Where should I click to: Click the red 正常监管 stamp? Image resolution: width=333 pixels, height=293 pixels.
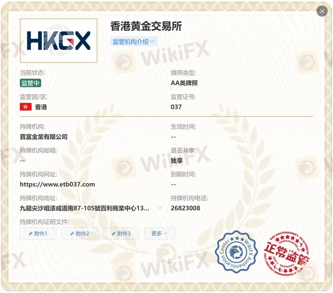coord(287,254)
